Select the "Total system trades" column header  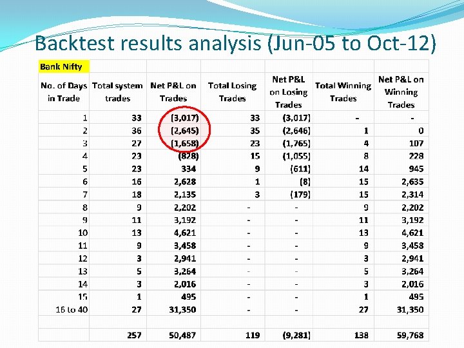click(117, 92)
